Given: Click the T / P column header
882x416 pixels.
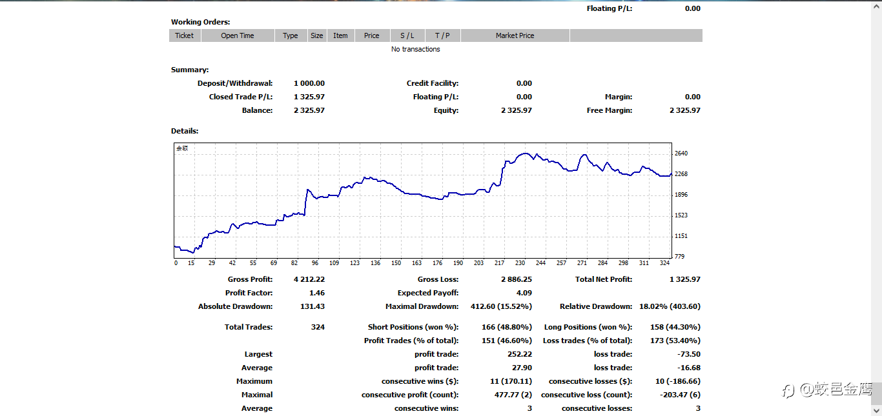Looking at the screenshot, I should 442,35.
